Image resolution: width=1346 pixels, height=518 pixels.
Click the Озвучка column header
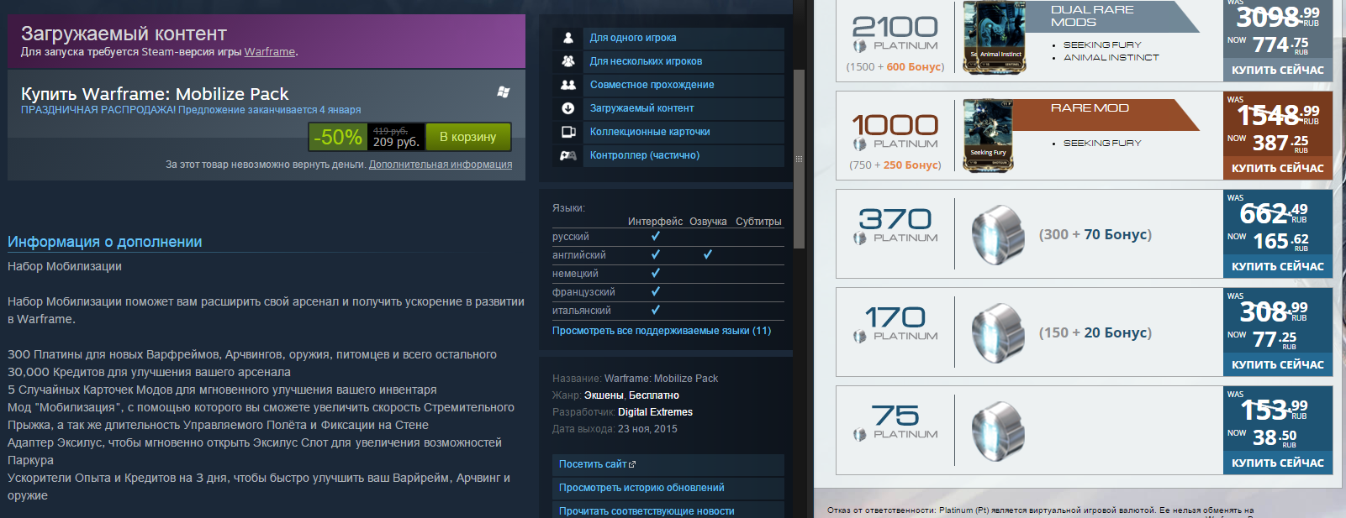coord(708,222)
